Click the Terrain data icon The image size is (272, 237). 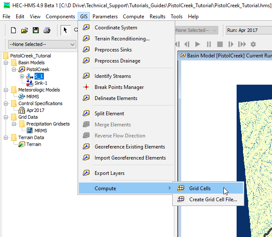click(22, 144)
